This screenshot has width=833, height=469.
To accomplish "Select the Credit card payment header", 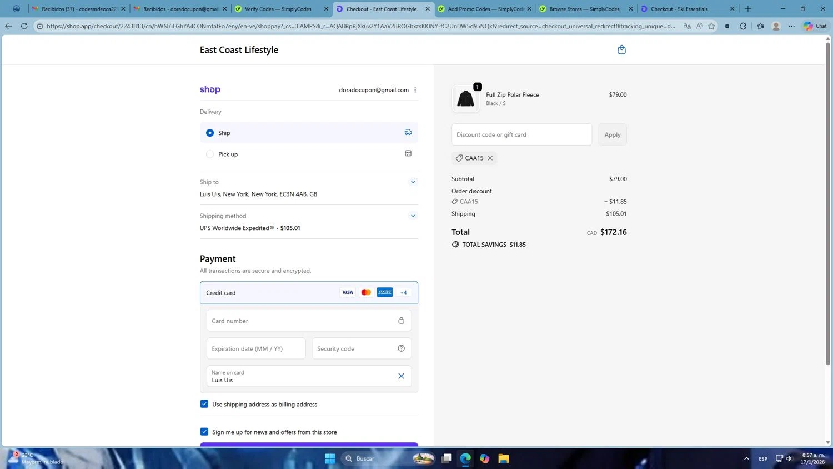I will tap(309, 292).
